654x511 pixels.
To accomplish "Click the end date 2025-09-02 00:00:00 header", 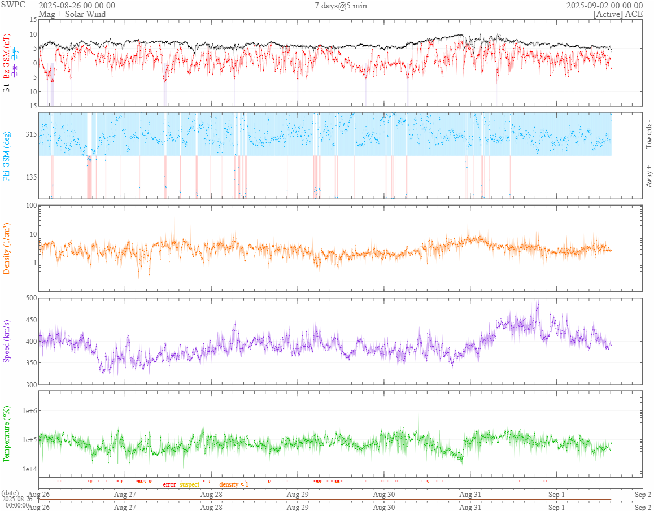I will click(x=604, y=6).
